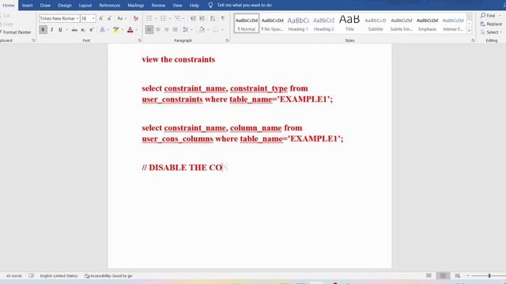This screenshot has height=284, width=506.
Task: Decrease paragraph indent
Action: [x=193, y=18]
